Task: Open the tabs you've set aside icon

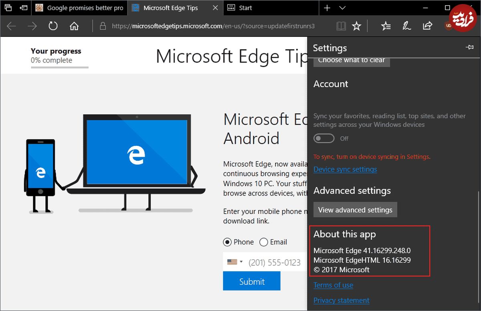Action: pos(8,8)
